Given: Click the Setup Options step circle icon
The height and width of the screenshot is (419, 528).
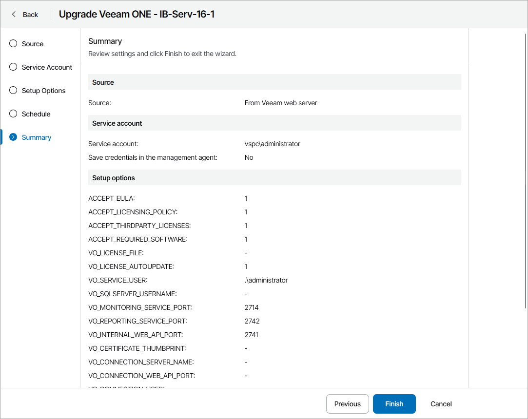Looking at the screenshot, I should 13,91.
